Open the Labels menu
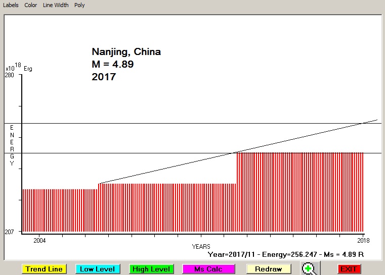385x275 pixels. 11,5
